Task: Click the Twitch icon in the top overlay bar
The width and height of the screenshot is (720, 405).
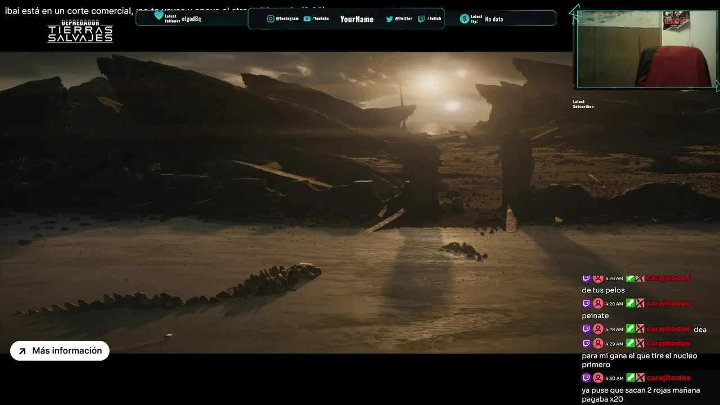Action: 421,19
